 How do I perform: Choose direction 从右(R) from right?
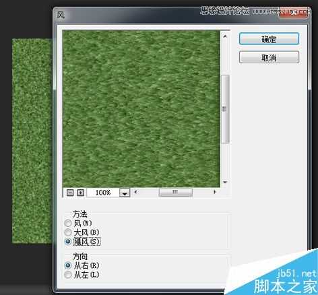[x=68, y=265]
